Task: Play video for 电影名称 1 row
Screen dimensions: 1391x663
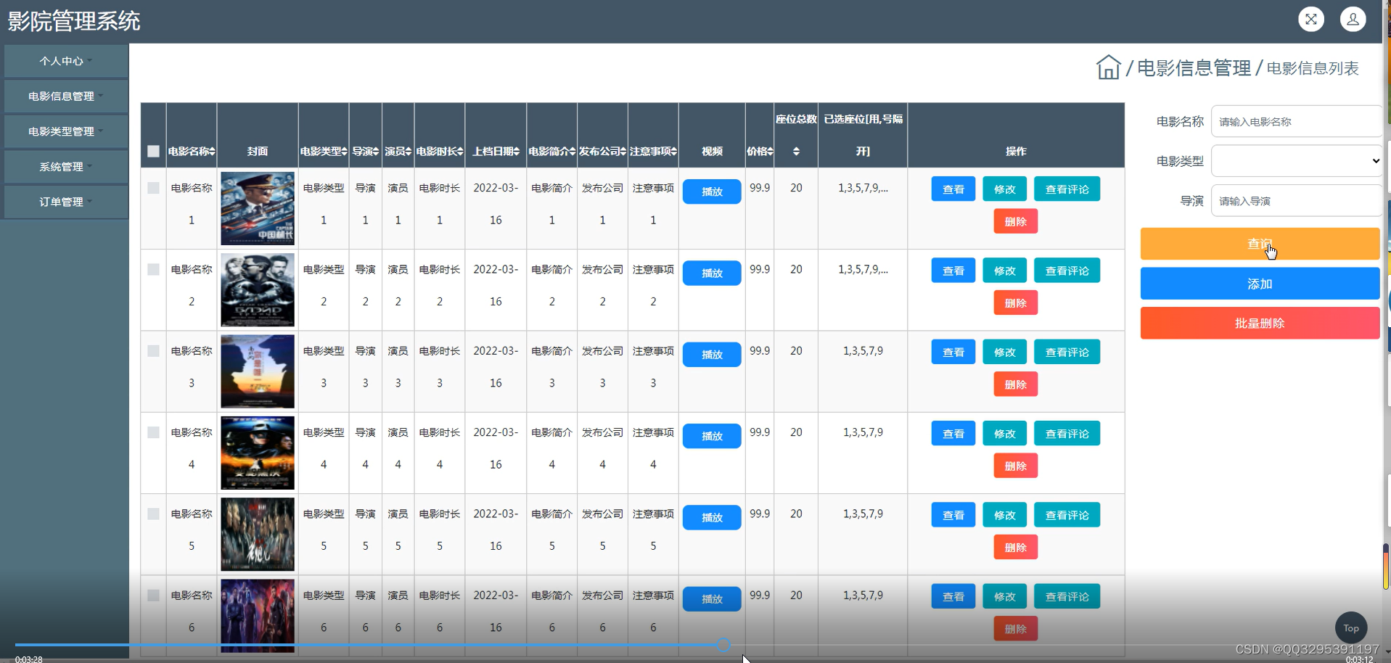Action: coord(712,192)
